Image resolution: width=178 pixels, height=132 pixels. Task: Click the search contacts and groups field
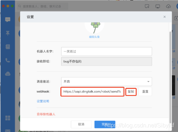tap(42, 6)
